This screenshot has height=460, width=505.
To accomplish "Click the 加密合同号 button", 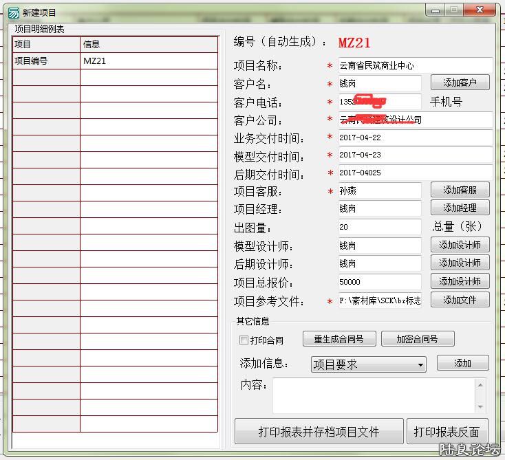I will [x=416, y=339].
